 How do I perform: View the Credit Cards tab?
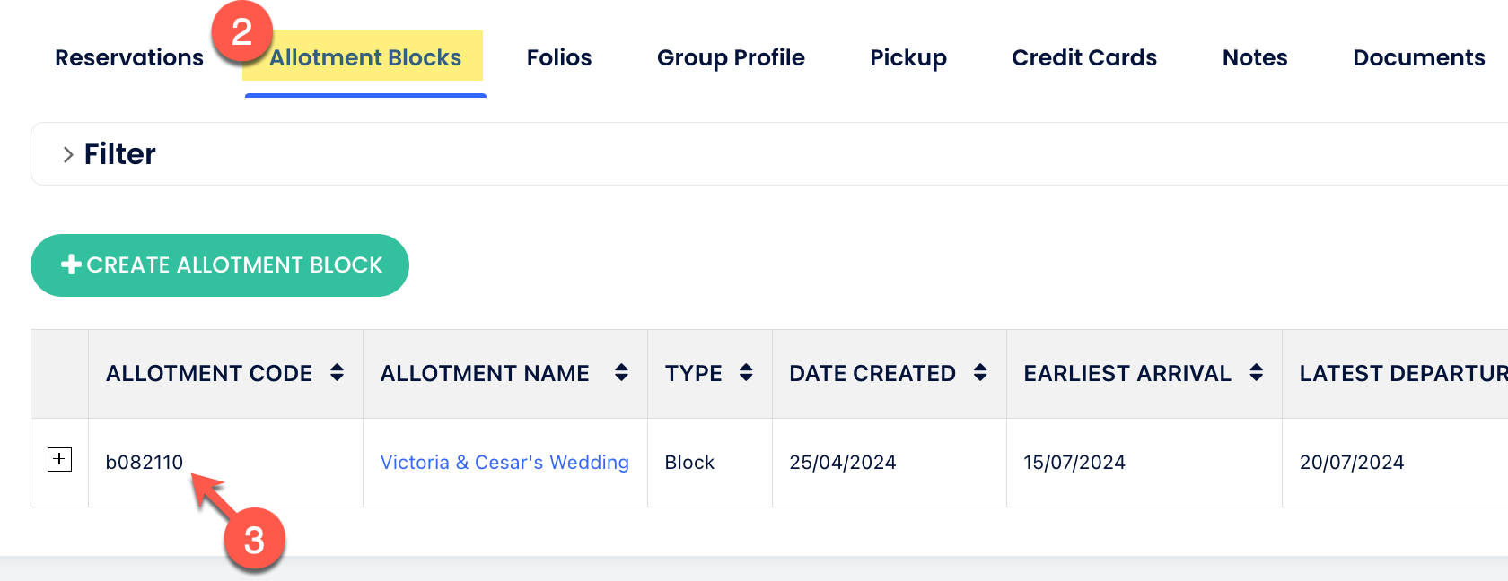point(1084,58)
